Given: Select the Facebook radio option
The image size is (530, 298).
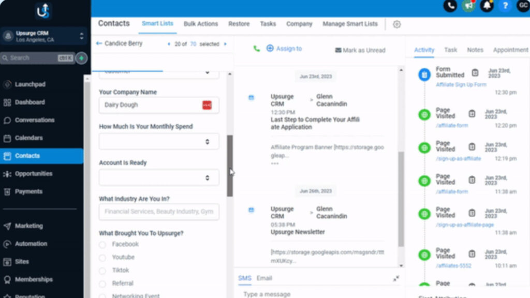Looking at the screenshot, I should click(x=102, y=245).
